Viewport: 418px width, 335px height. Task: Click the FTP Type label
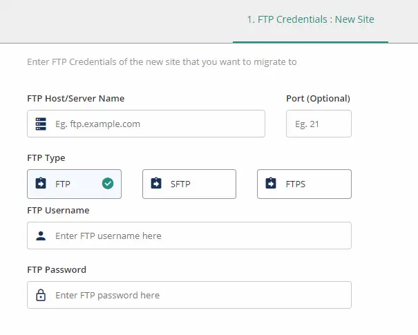pos(46,157)
